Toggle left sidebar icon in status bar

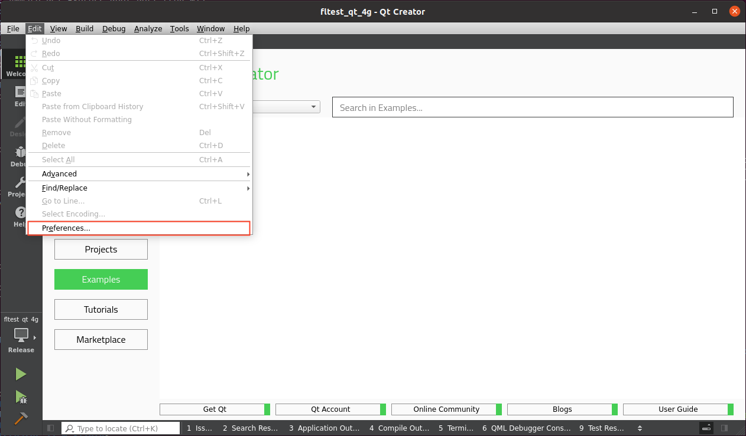click(x=51, y=428)
